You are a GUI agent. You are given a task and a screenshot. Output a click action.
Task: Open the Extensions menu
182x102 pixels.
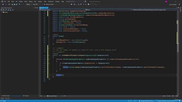coord(51,1)
